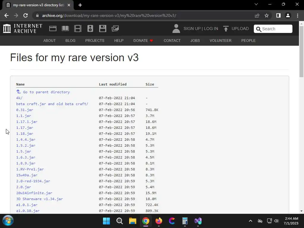Open the VOLUNTEER menu item
The height and width of the screenshot is (228, 304).
221,40
